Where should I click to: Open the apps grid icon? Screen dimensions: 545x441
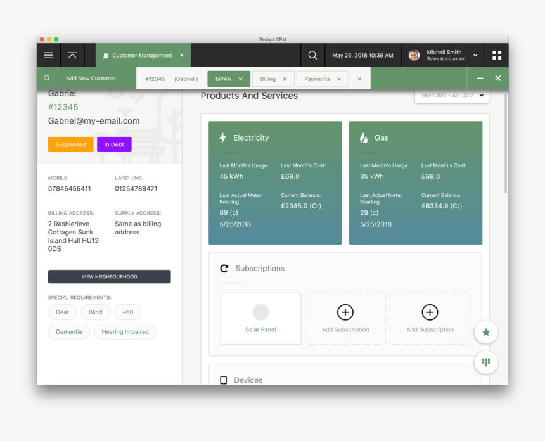(x=497, y=55)
